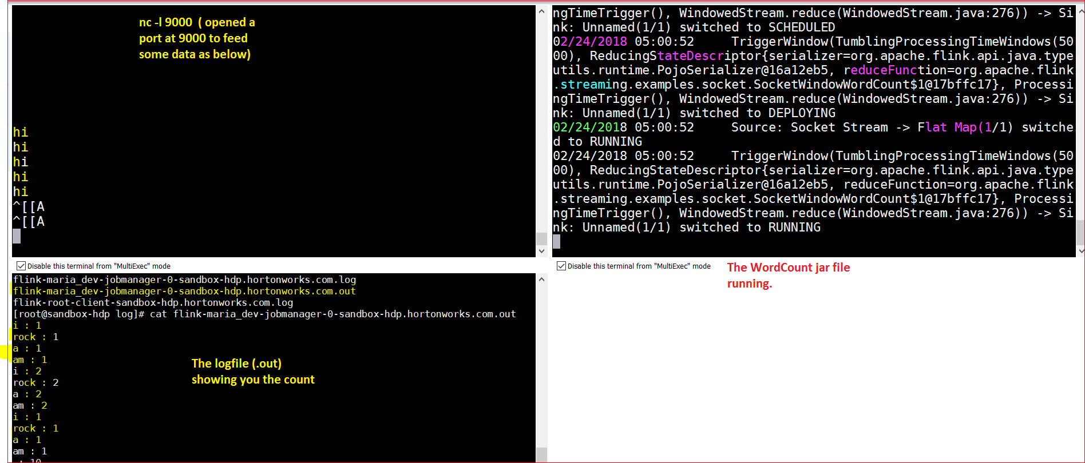Viewport: 1085px width, 463px height.
Task: Click the yellow jobmanager .out filename
Action: (x=184, y=291)
